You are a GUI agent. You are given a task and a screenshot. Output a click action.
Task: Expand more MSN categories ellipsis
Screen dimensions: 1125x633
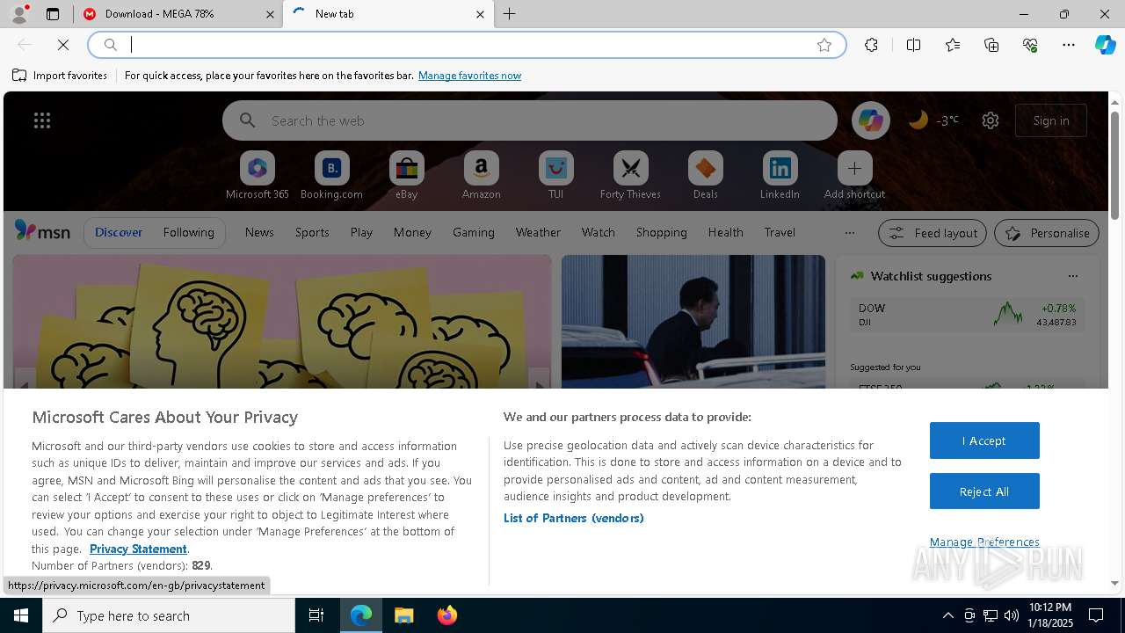[849, 233]
